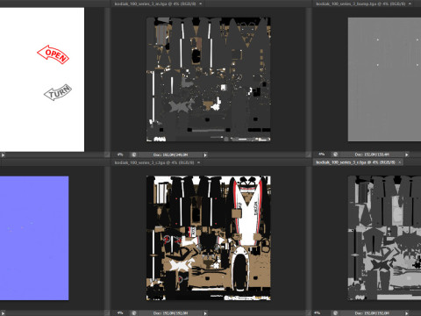Click Doc size readout in _bump.tga window
The width and height of the screenshot is (421, 316).
pos(372,154)
